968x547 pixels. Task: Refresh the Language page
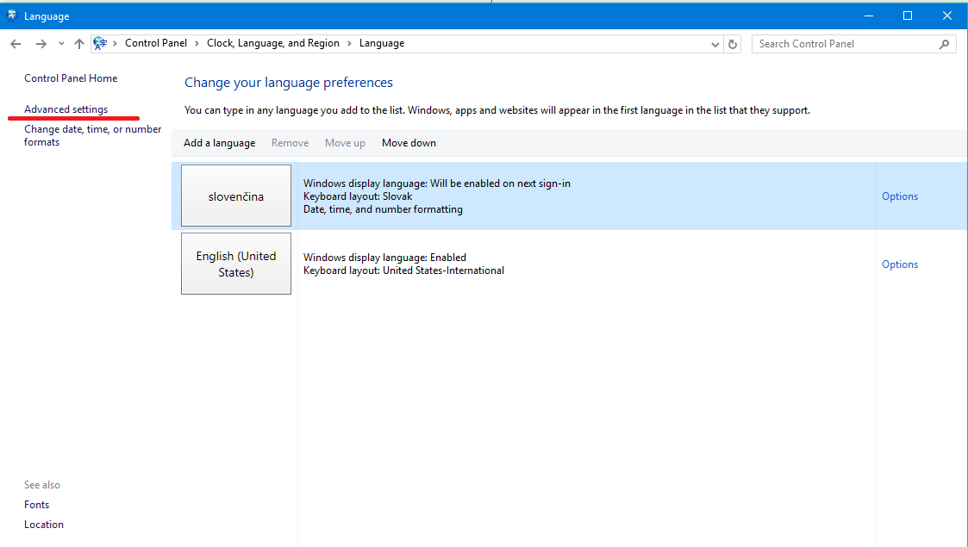click(x=733, y=44)
